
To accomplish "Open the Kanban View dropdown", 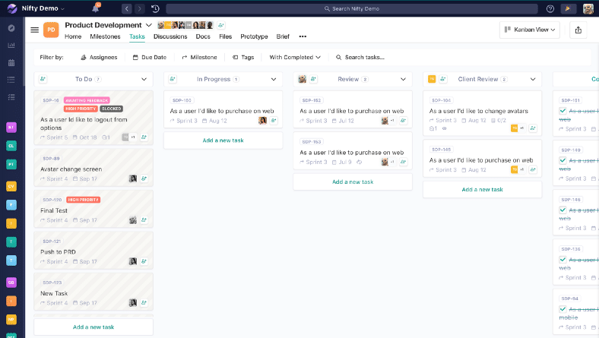I will [x=530, y=30].
